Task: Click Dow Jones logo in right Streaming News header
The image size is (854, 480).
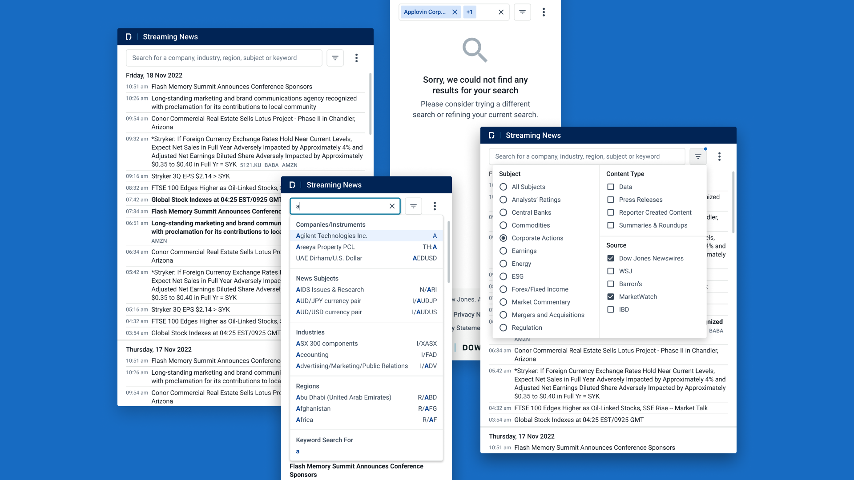Action: 491,136
